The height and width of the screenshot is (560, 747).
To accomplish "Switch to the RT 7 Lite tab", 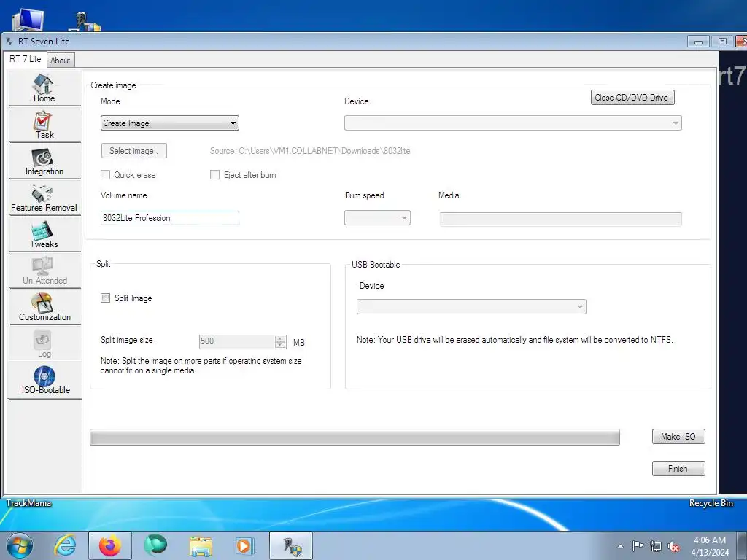I will point(26,59).
